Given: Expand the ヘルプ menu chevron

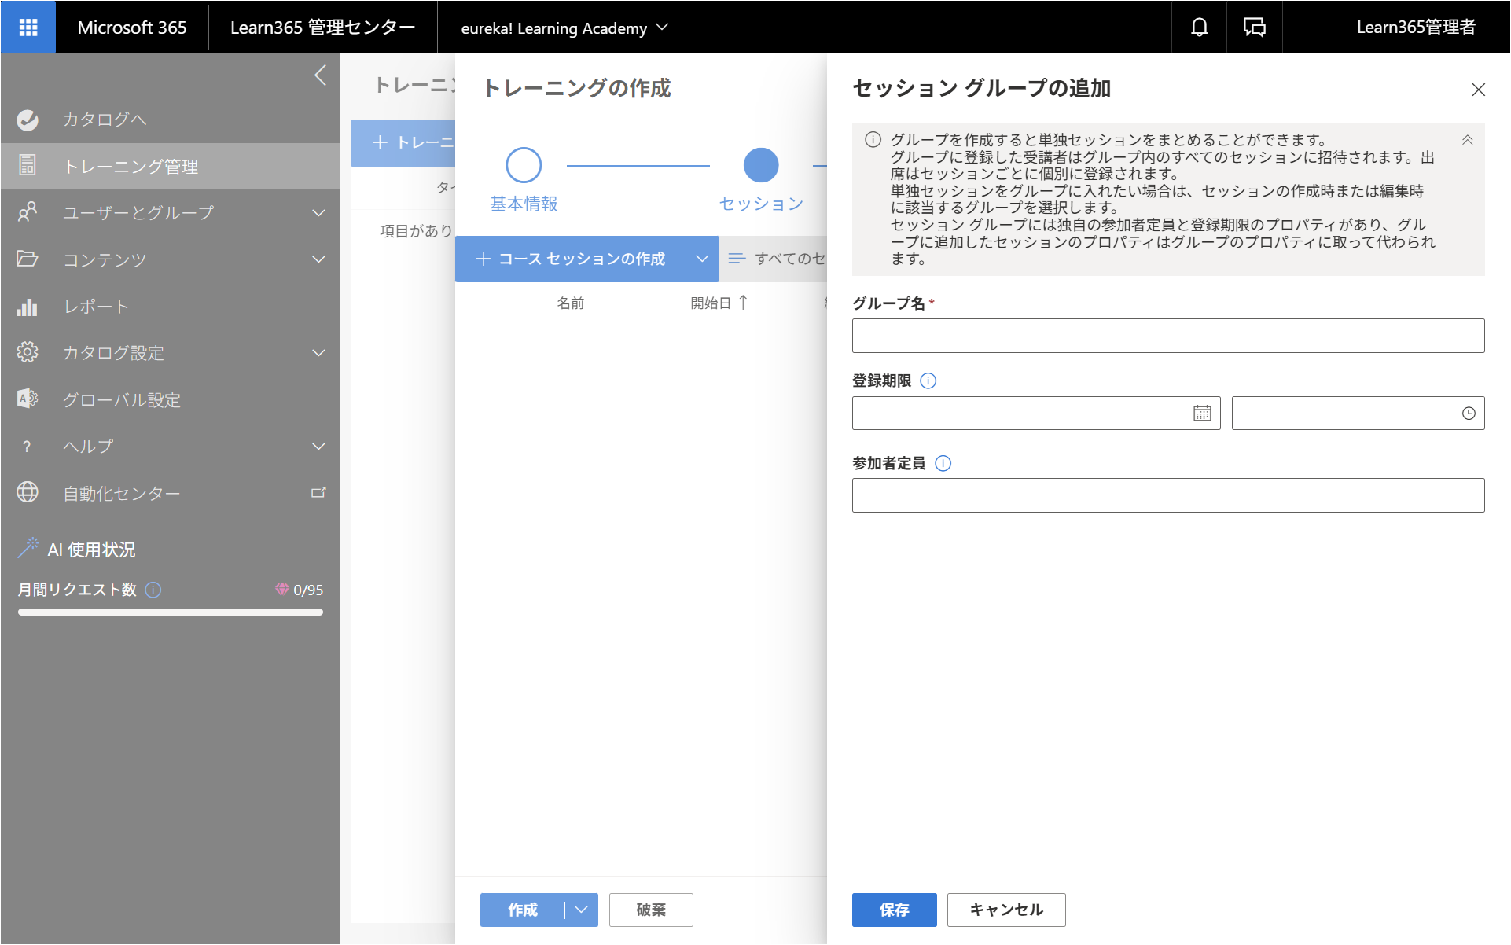Looking at the screenshot, I should 318,447.
